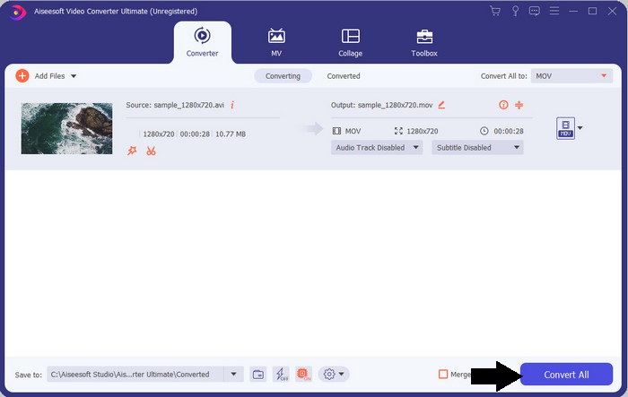Click the source filename sample_1280x720.avi

tap(189, 105)
